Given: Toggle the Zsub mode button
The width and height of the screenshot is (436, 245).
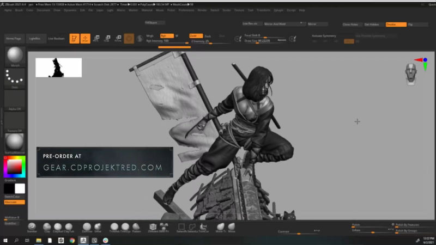Looking at the screenshot, I should tap(208, 36).
